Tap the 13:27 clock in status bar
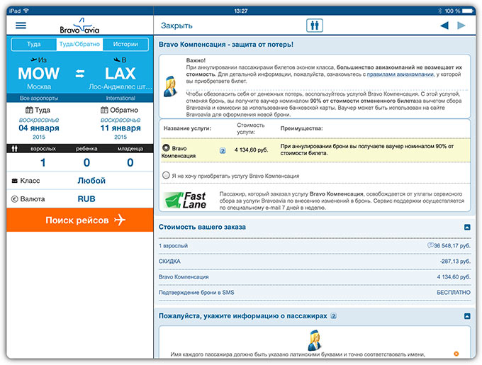482x365 pixels. click(241, 11)
